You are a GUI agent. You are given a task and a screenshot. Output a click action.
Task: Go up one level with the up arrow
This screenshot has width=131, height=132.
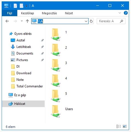coord(27,21)
